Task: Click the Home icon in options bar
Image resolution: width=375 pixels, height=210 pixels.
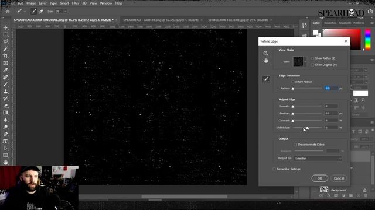Action: click(x=8, y=12)
